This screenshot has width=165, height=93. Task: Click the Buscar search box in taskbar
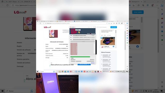pos(20,91)
